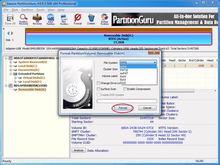Start Quick Partition from the toolbar
The height and width of the screenshot is (165, 220).
51,19
